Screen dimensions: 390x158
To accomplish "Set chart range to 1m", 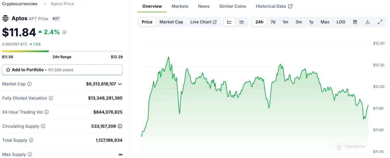I will 285,22.
